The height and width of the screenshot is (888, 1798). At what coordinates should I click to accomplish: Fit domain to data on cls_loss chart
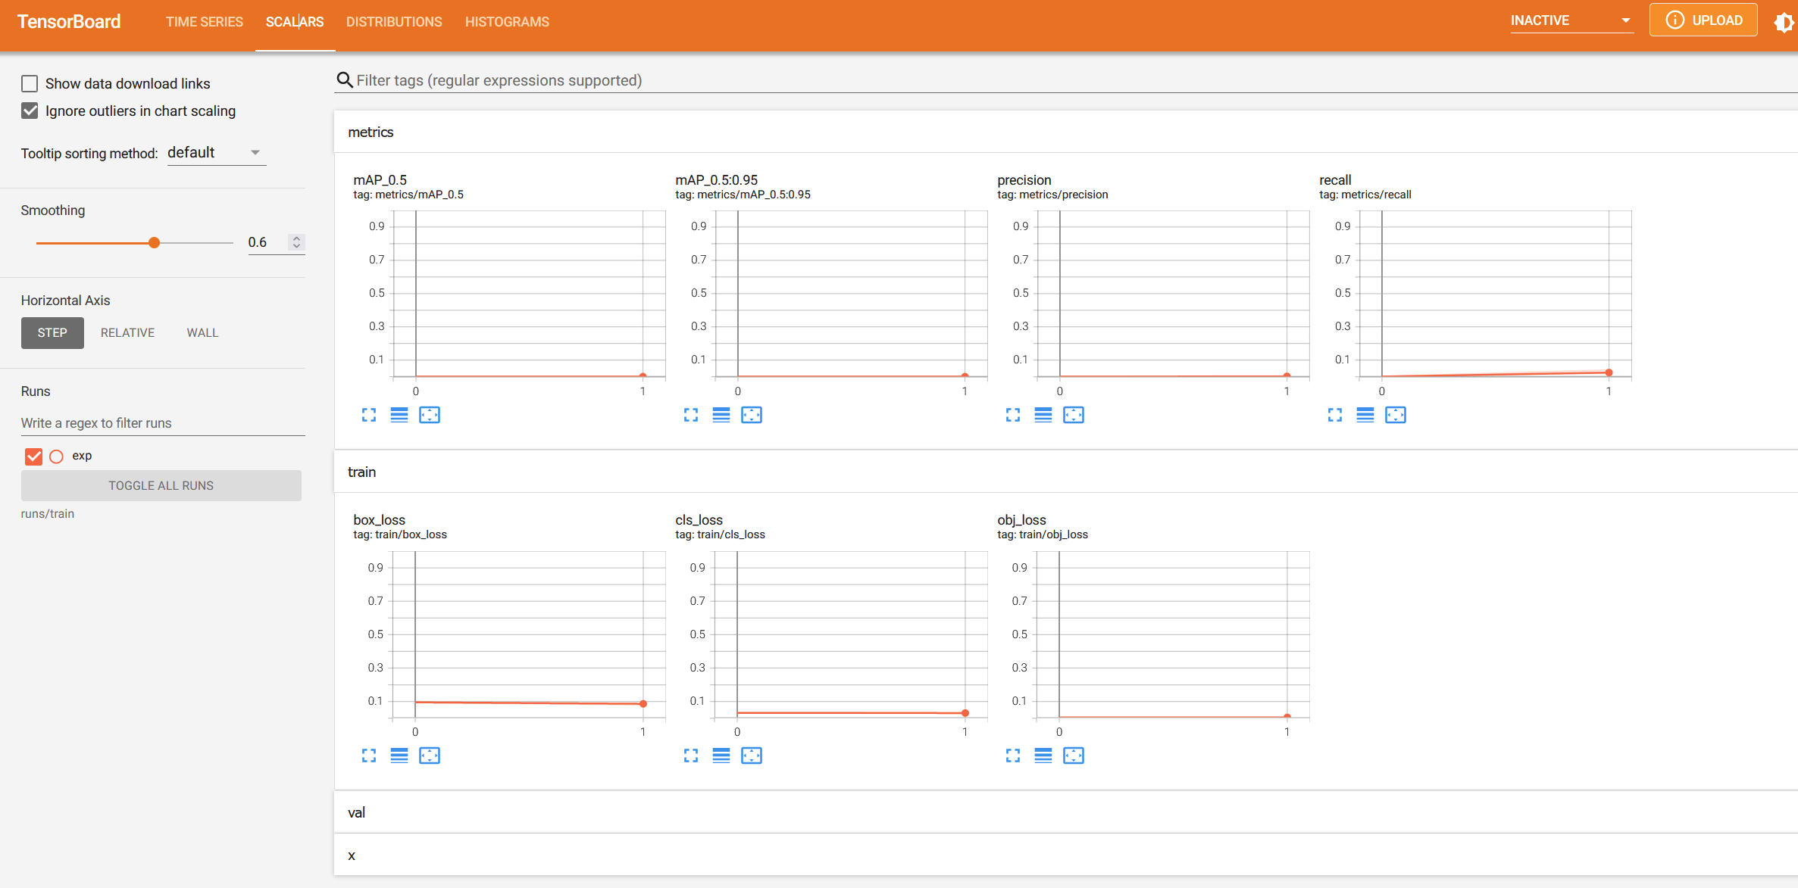coord(752,756)
